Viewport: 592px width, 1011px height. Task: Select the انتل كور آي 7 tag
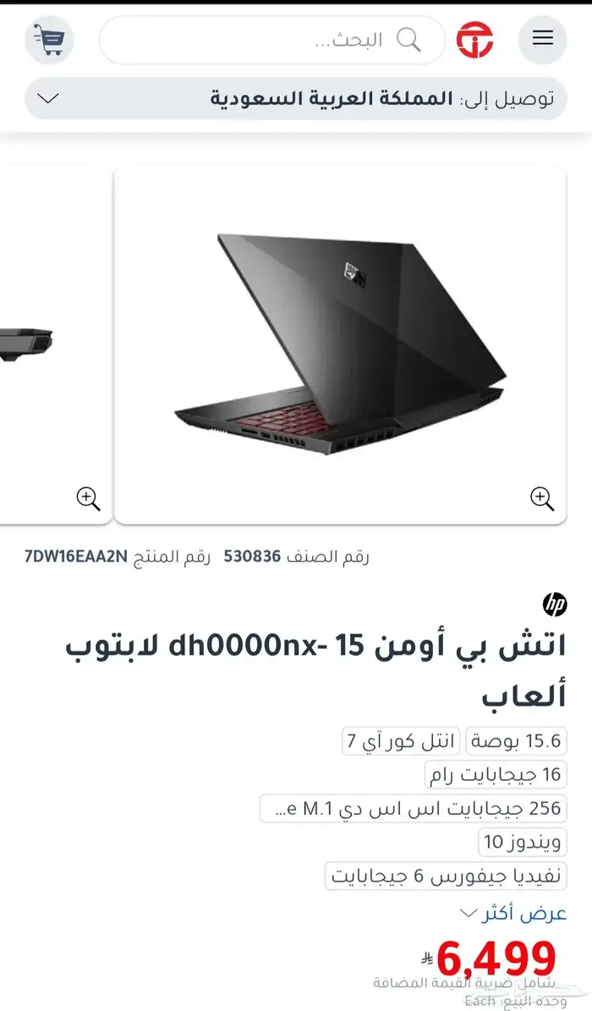click(x=401, y=741)
